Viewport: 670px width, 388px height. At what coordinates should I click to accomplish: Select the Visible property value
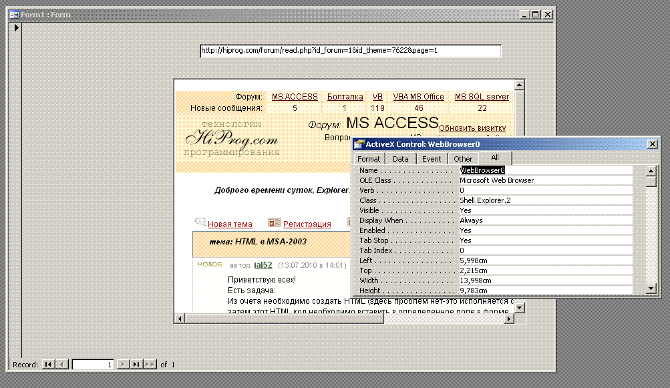(x=545, y=210)
